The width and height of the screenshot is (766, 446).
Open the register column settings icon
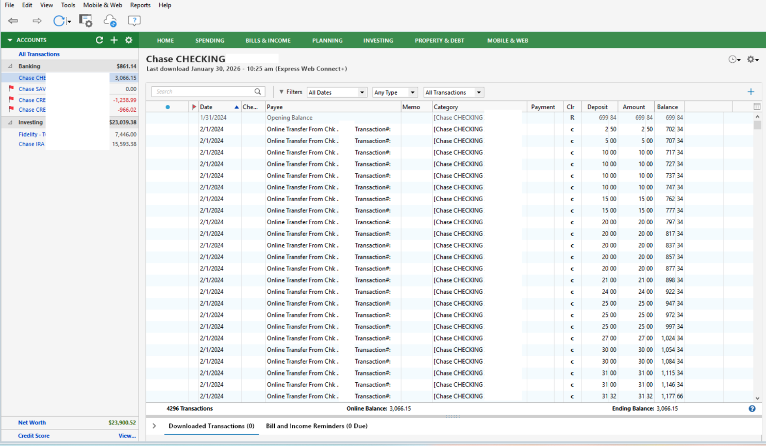click(757, 106)
